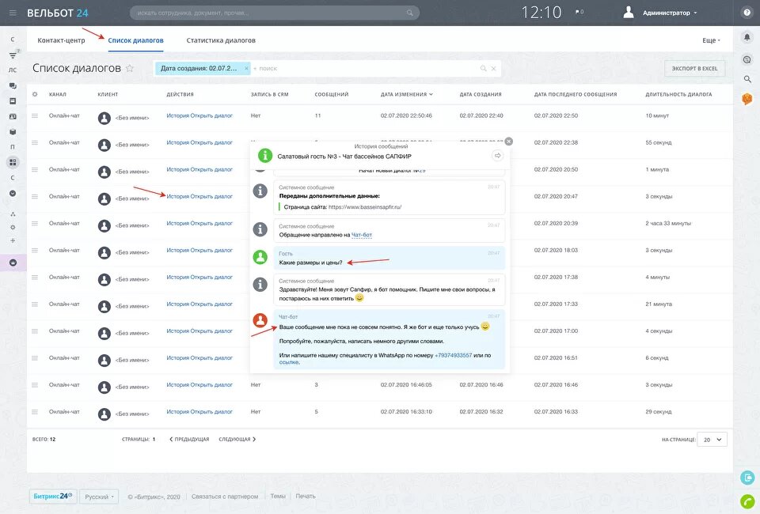Click the Какие размеры и цены? guest message
This screenshot has width=760, height=514.
coord(310,263)
